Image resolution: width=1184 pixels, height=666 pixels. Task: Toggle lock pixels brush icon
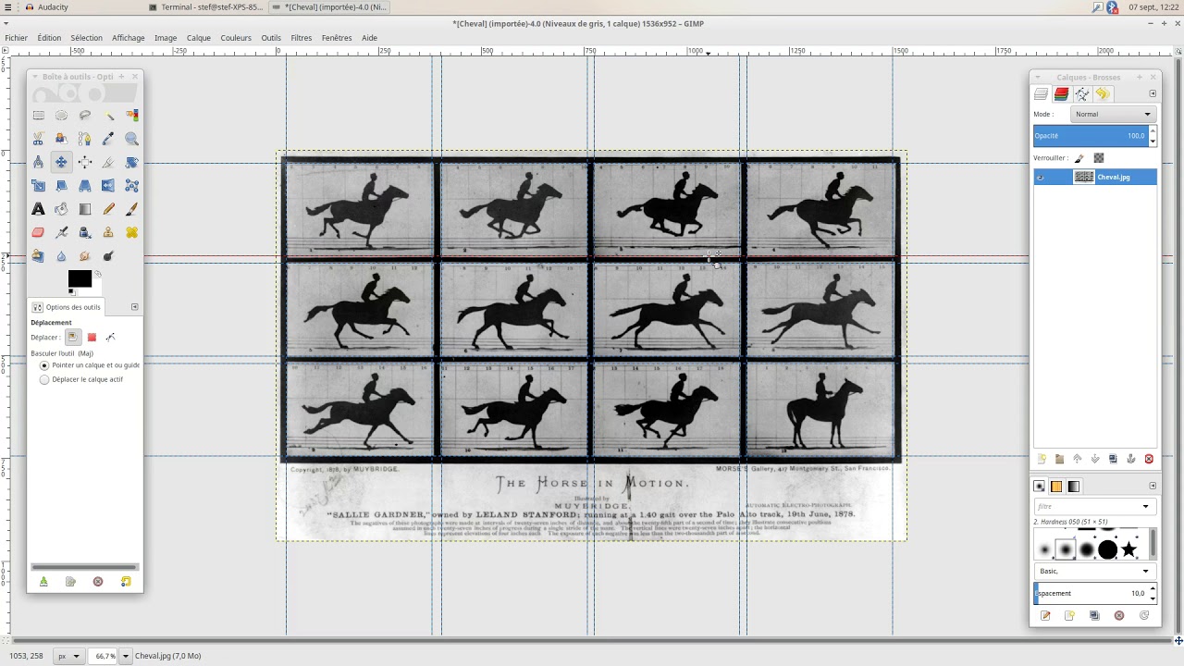(1079, 158)
